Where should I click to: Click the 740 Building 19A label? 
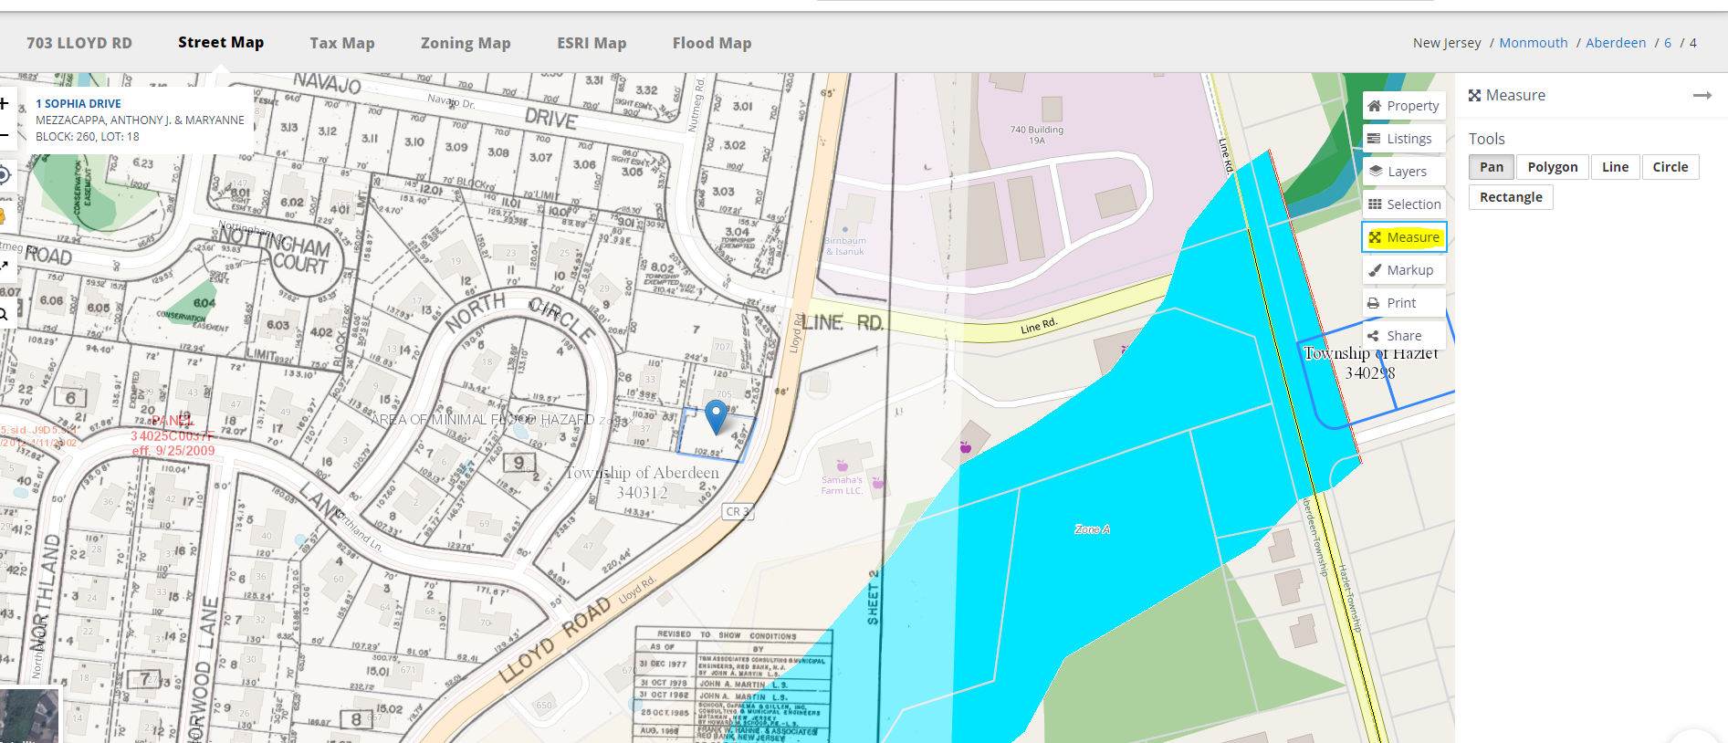click(x=1037, y=135)
